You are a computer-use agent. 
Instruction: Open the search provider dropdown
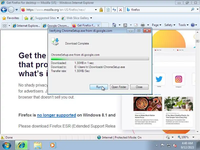click(x=197, y=9)
